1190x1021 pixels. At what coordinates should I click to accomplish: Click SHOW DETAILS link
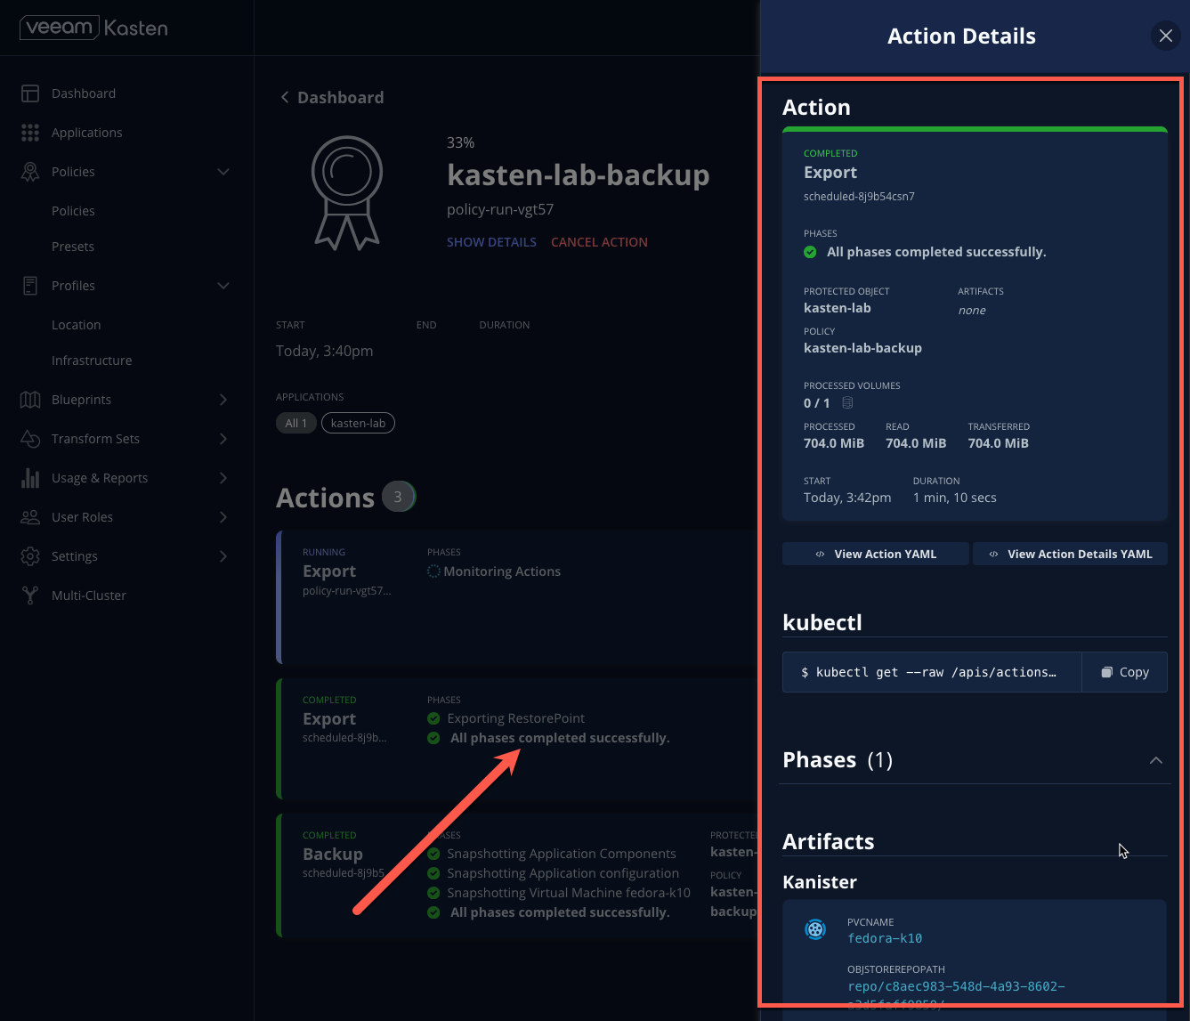coord(491,242)
